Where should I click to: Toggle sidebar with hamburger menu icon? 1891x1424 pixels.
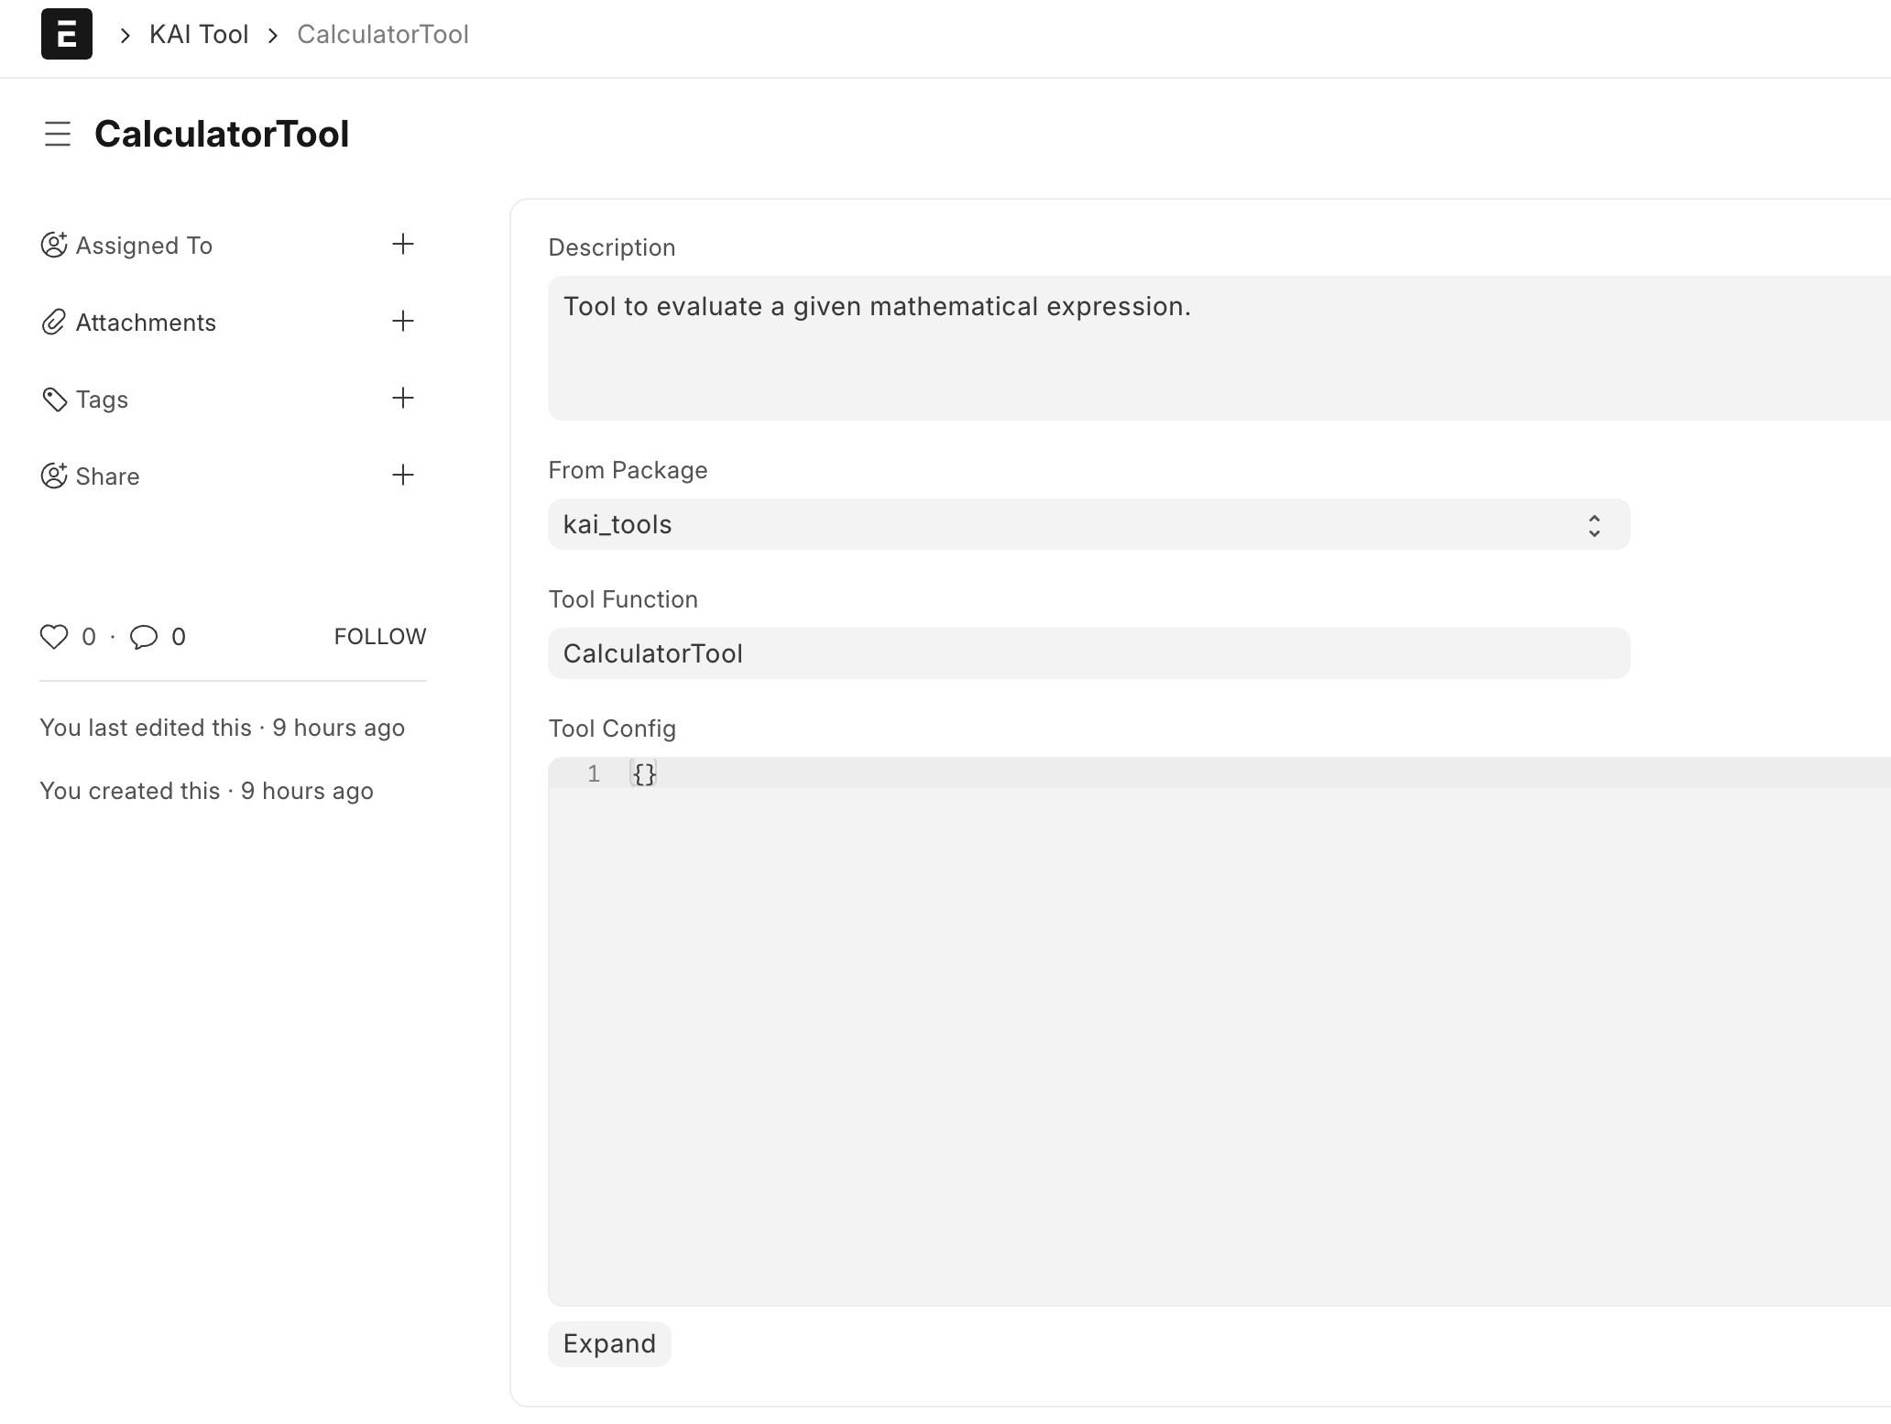pos(57,134)
